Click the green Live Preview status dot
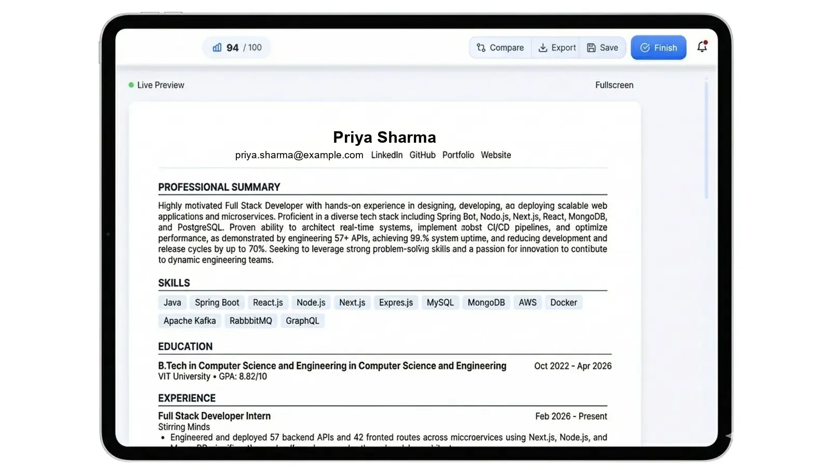The height and width of the screenshot is (467, 831). 131,85
